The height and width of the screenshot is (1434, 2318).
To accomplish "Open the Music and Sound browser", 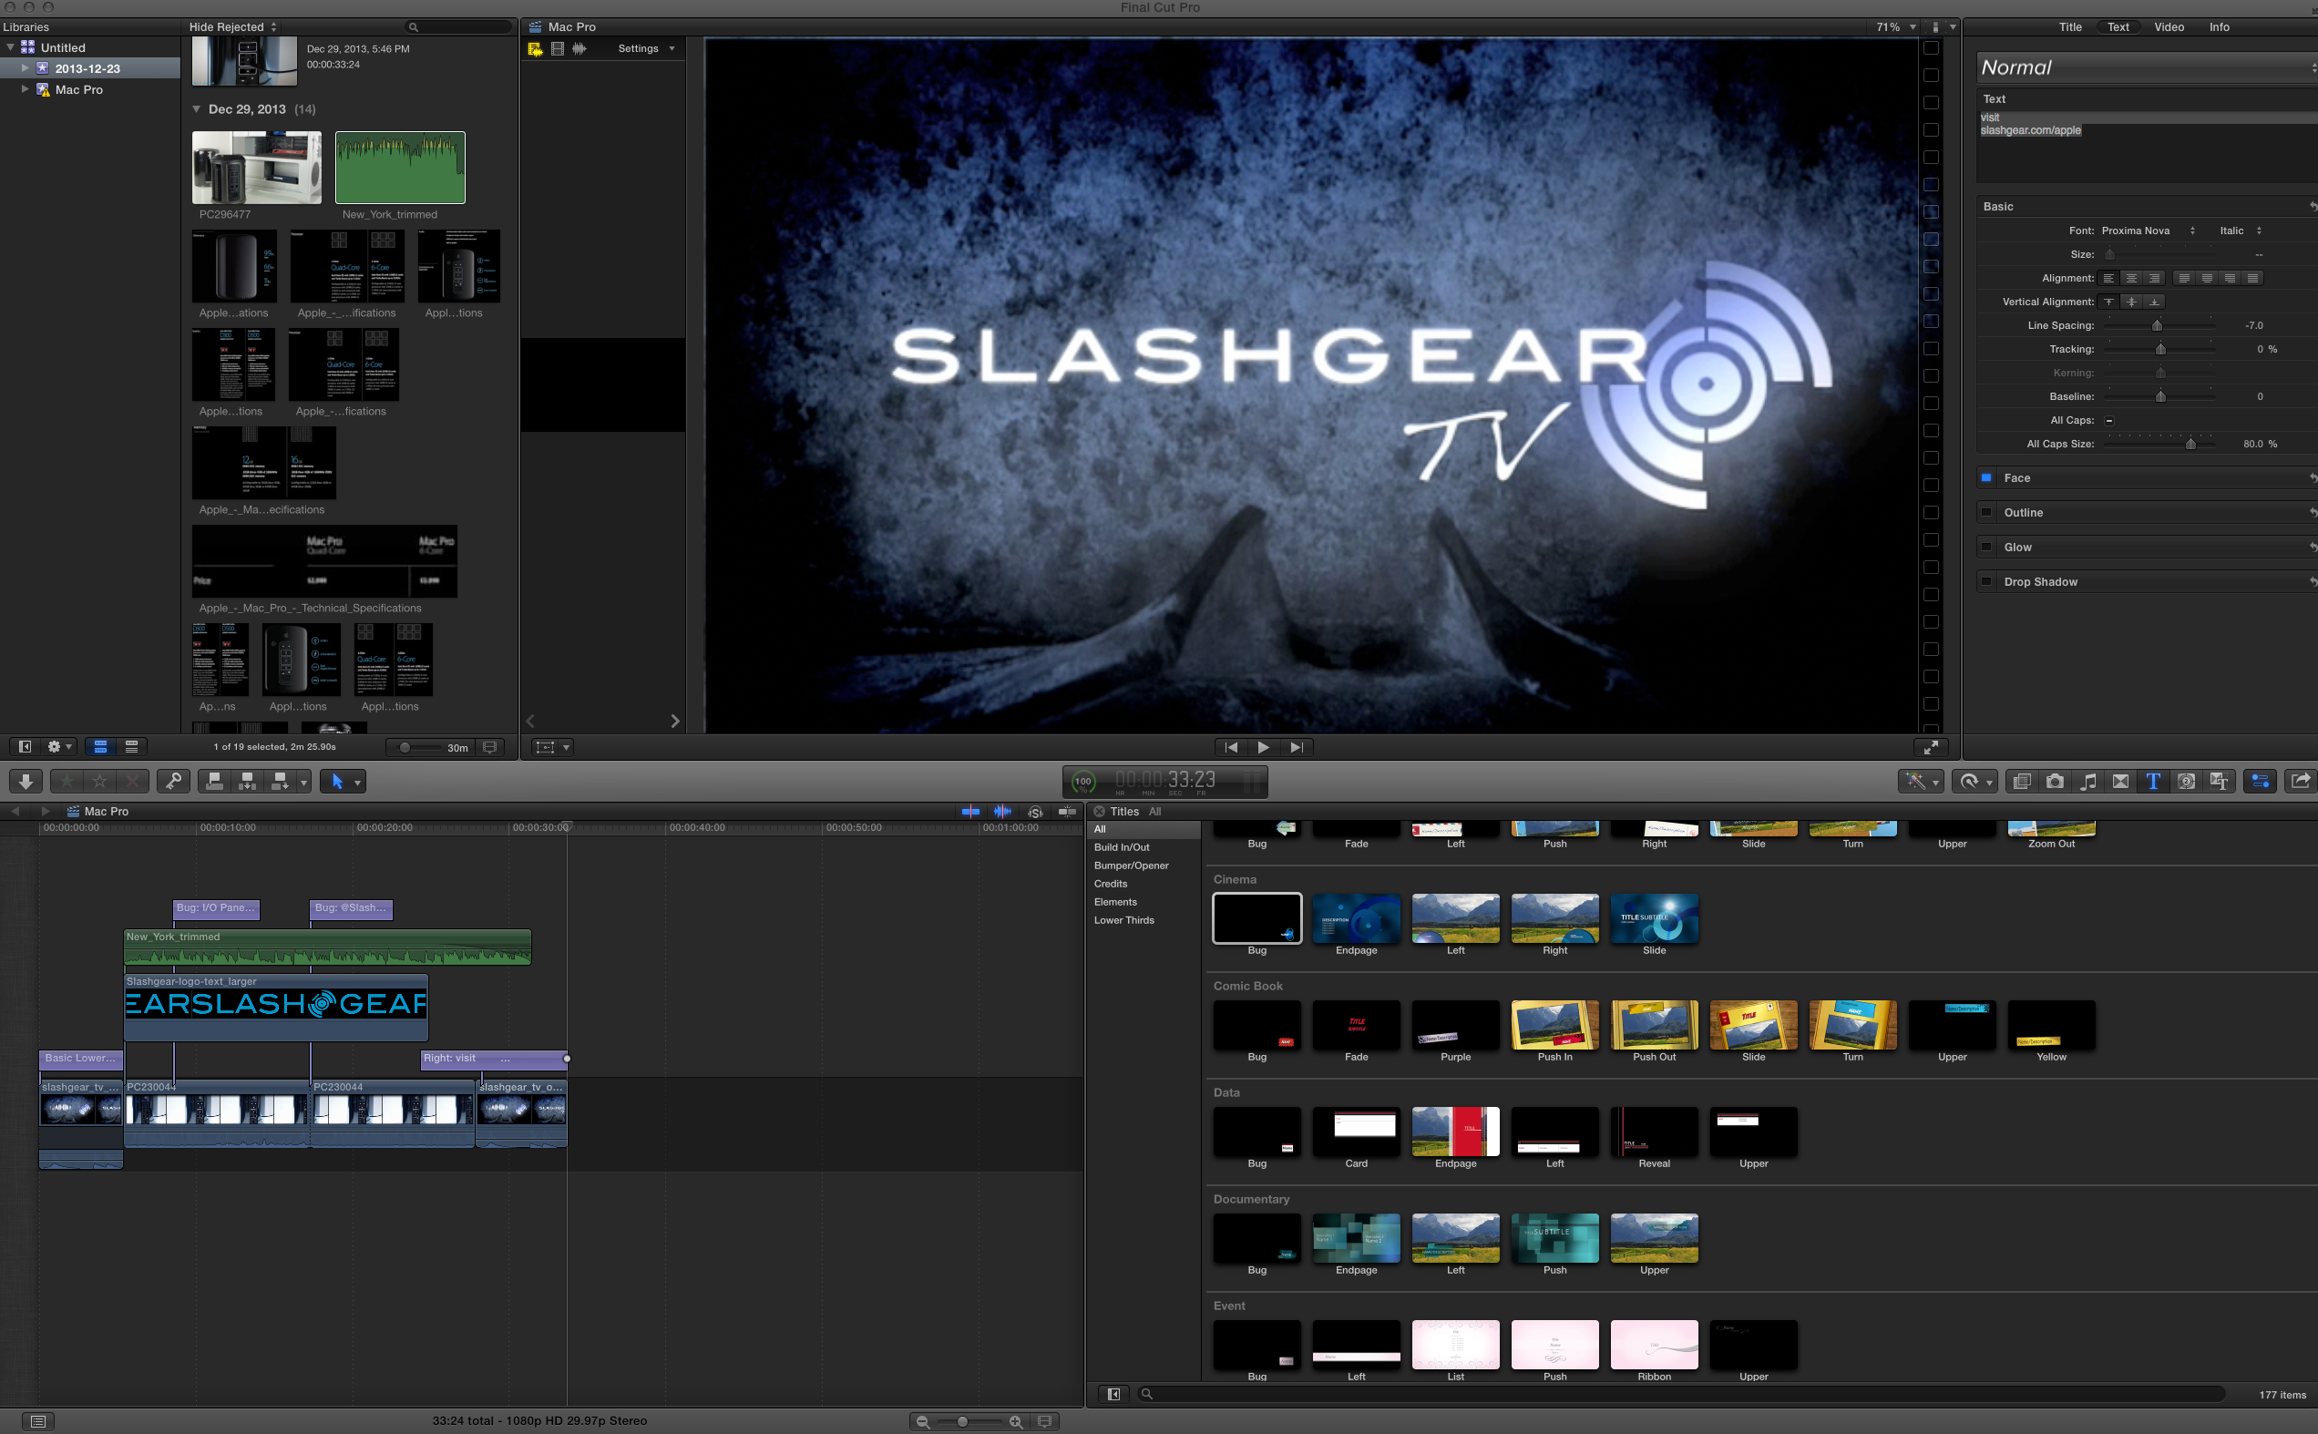I will coord(2087,782).
